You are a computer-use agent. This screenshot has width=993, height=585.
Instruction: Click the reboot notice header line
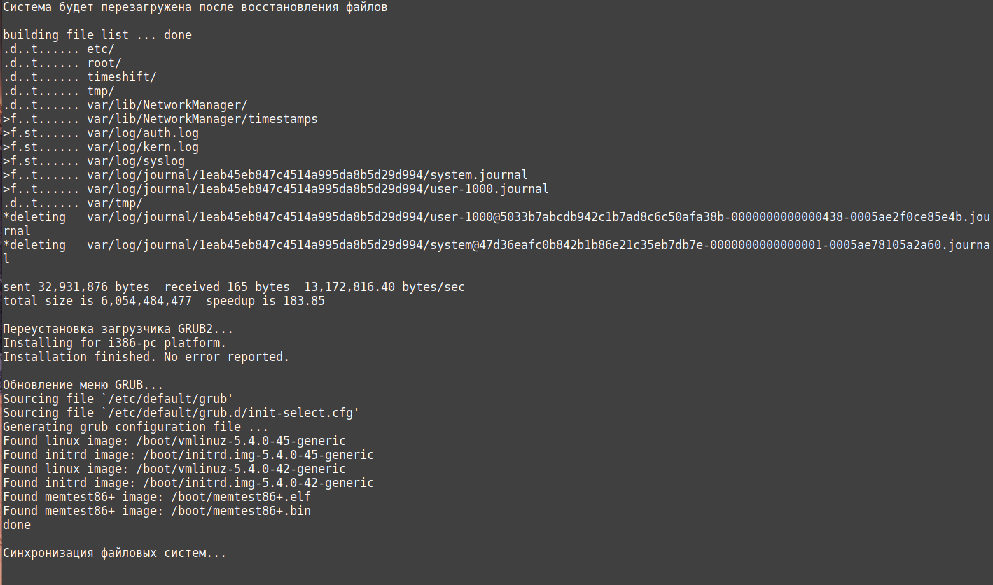[x=195, y=8]
